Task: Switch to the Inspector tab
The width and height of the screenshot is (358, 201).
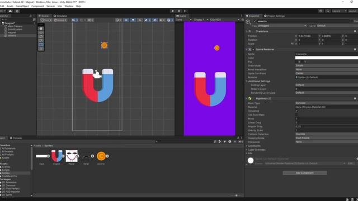Action: 253,16
